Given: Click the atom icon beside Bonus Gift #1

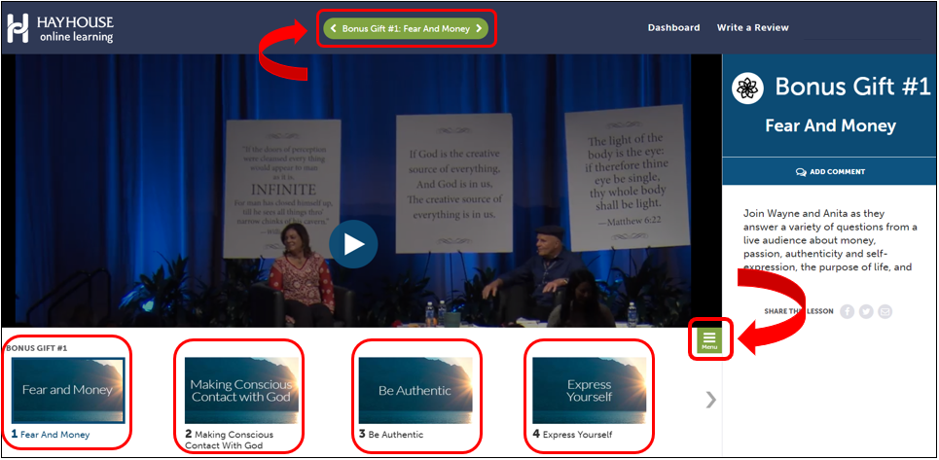Looking at the screenshot, I should point(747,88).
